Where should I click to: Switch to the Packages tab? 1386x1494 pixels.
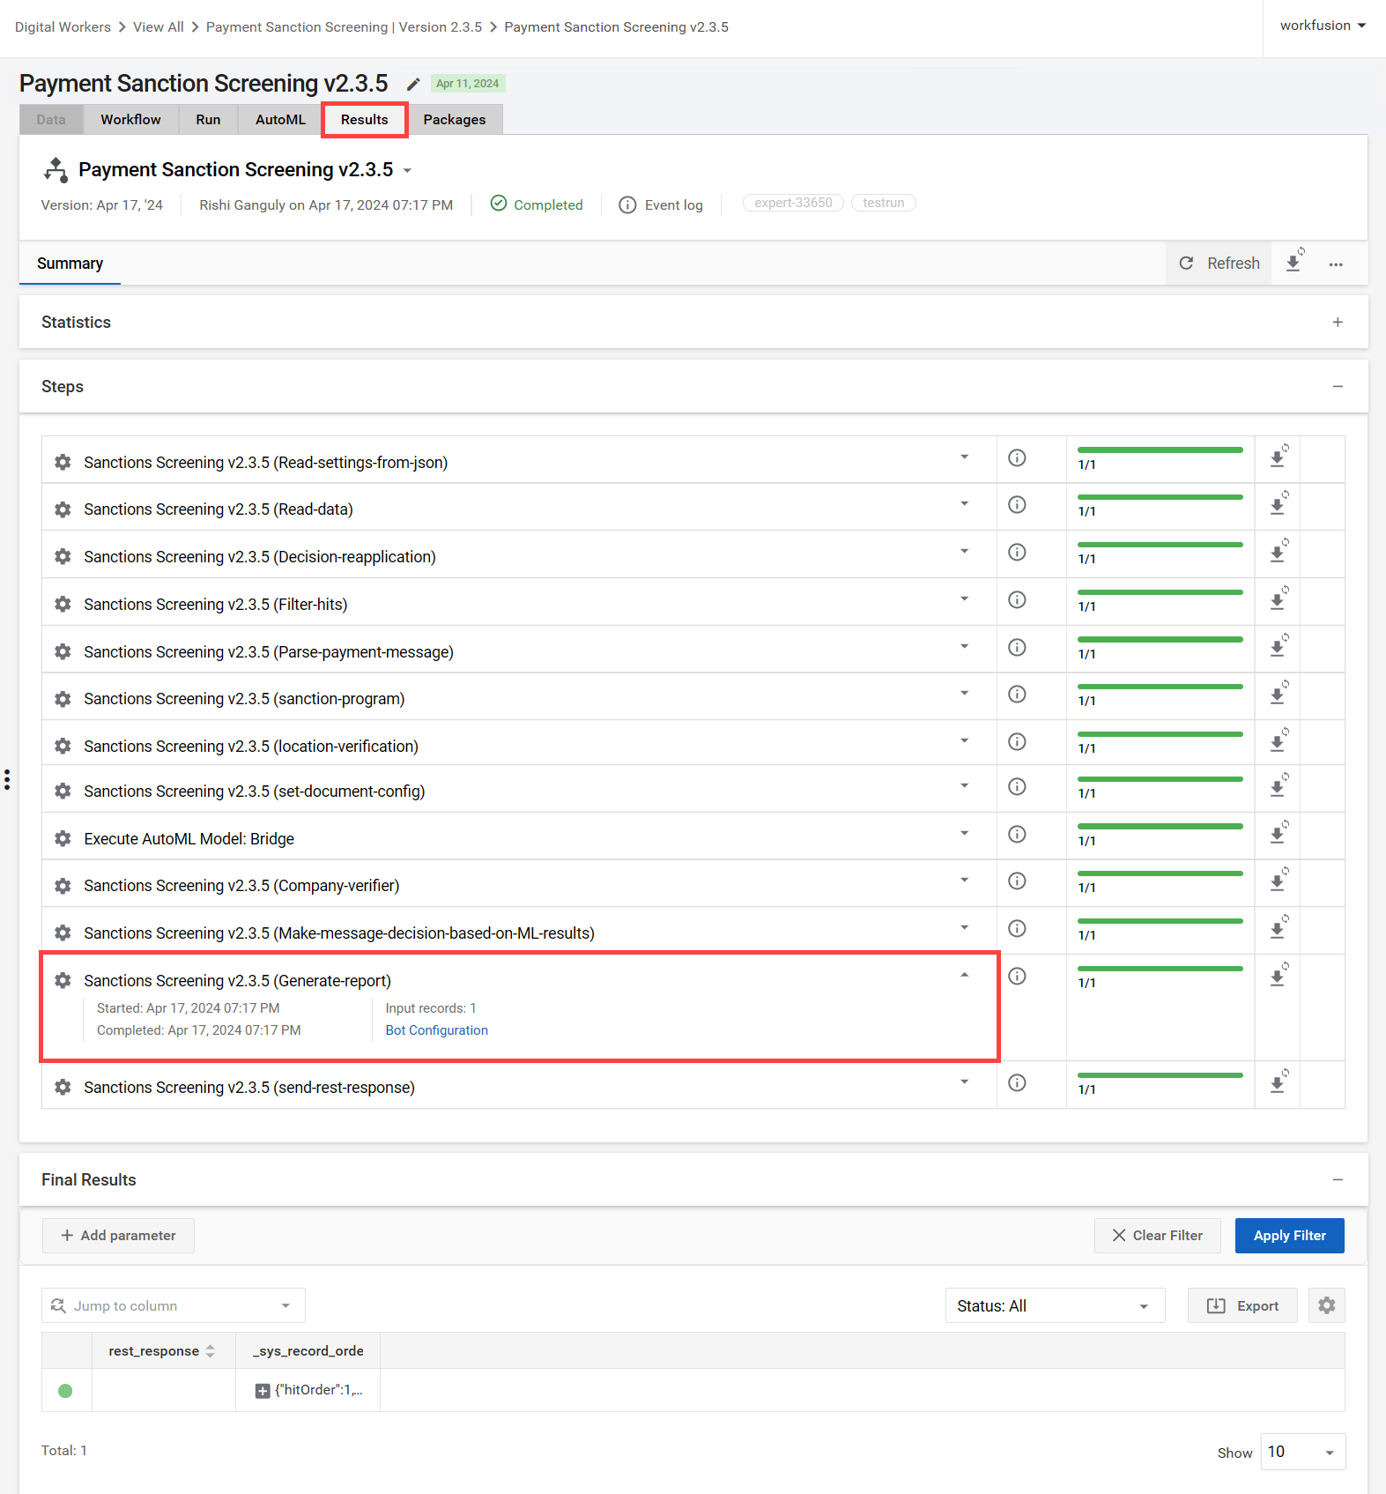click(455, 120)
